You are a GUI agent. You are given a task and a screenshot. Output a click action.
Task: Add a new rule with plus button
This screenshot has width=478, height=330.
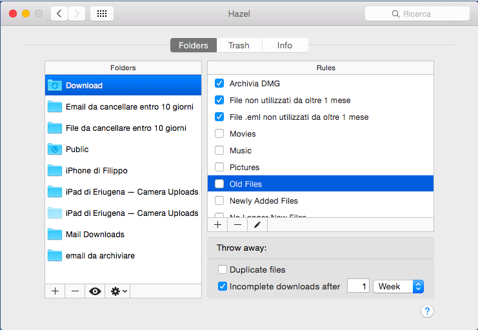(217, 225)
